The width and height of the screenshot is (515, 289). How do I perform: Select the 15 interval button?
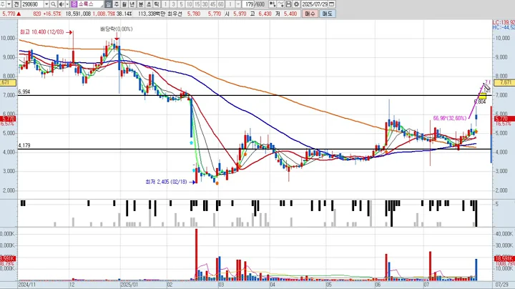click(197, 4)
